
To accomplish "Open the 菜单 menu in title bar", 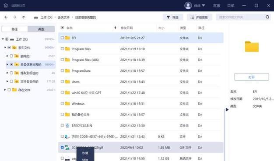I will click(231, 6).
